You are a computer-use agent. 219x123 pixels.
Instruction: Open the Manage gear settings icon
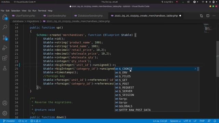click(5, 113)
